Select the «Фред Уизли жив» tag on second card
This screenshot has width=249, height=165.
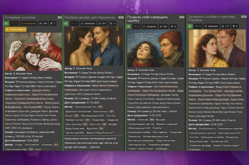[x=75, y=128]
